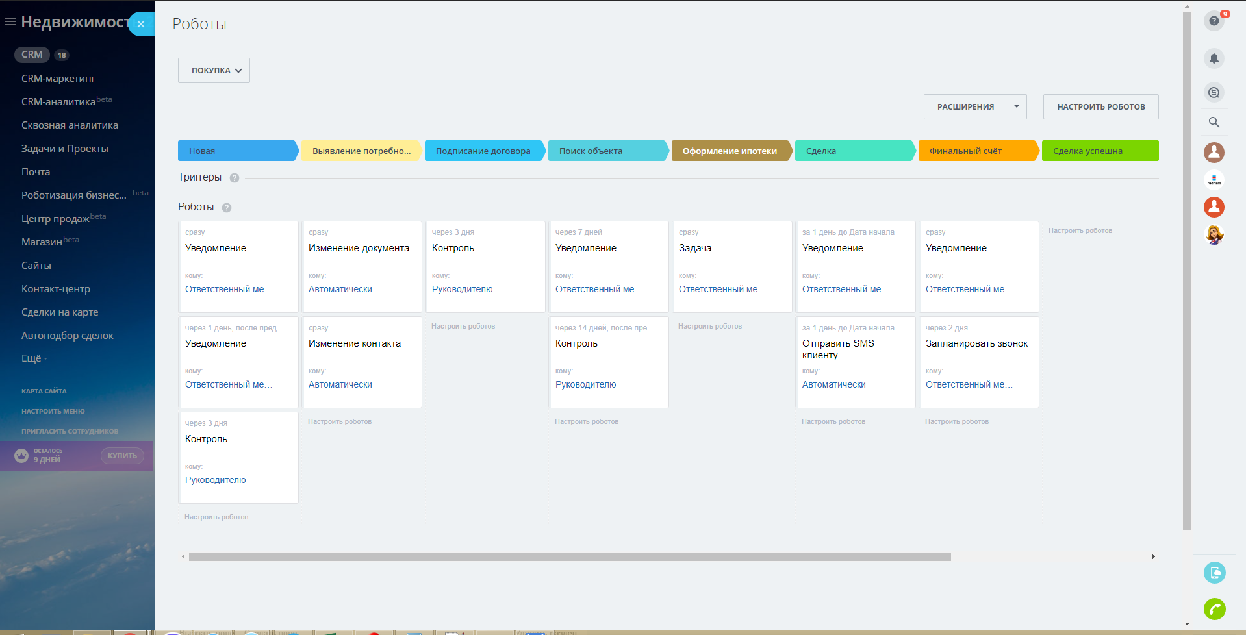The width and height of the screenshot is (1246, 635).
Task: Click the search magnifier icon
Action: point(1214,122)
